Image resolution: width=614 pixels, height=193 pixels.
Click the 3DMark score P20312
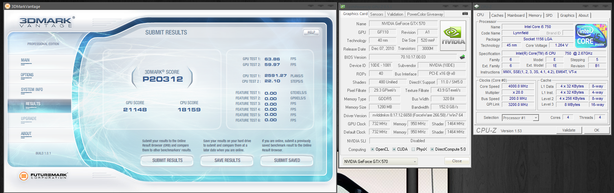(163, 79)
